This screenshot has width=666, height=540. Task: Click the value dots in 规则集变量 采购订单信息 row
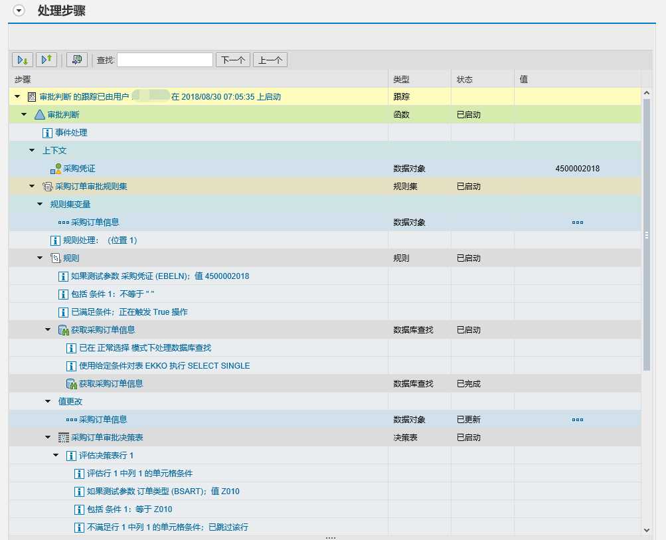pos(577,223)
